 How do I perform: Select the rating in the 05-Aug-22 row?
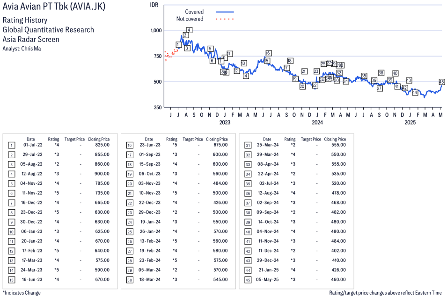57,164
